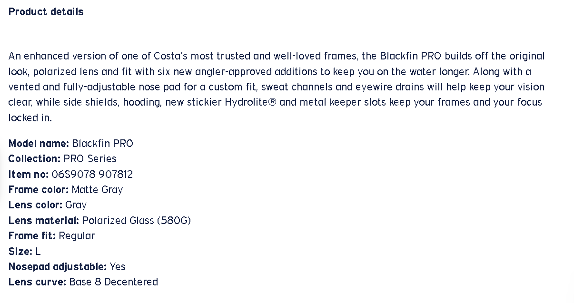The height and width of the screenshot is (303, 574).
Task: Select the Polarized Glass (580G) value
Action: pyautogui.click(x=136, y=221)
